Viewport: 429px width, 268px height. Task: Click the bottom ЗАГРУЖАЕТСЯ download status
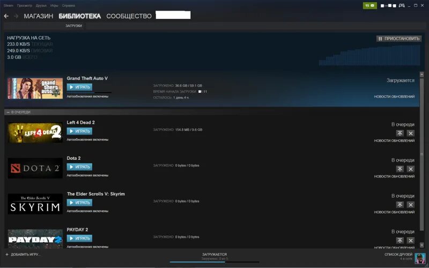(x=214, y=254)
